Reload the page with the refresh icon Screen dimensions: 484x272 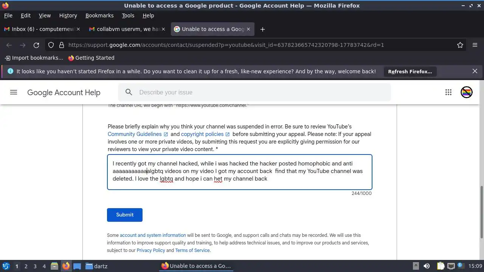(x=36, y=45)
